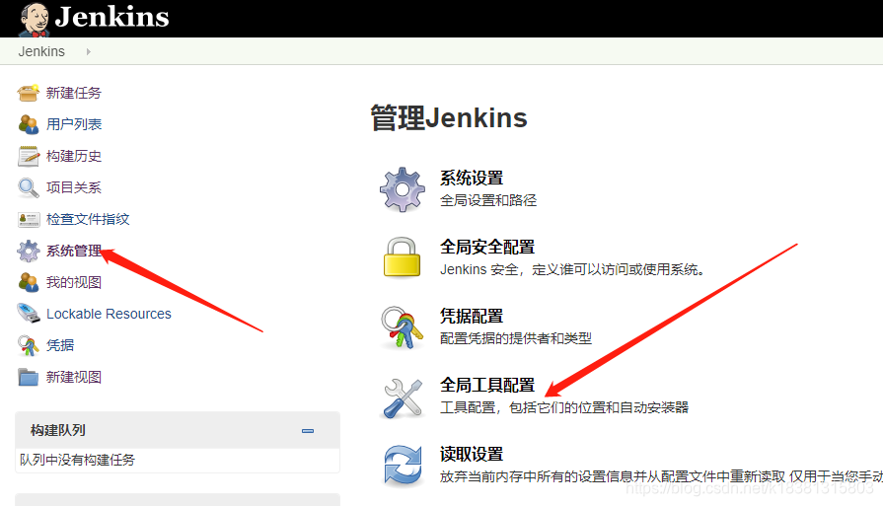Click the 新建视图 folder icon
This screenshot has width=883, height=506.
pos(29,377)
